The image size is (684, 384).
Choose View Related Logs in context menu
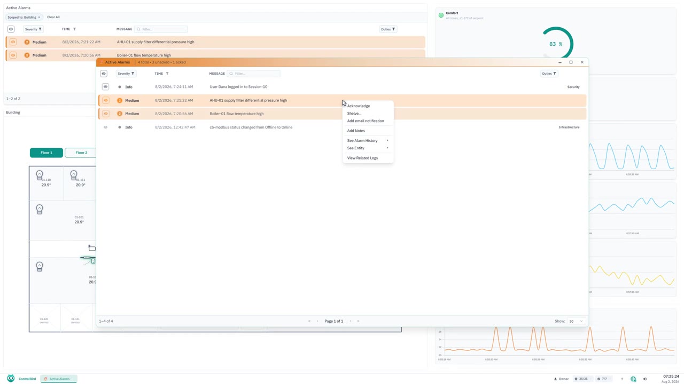[x=362, y=158]
